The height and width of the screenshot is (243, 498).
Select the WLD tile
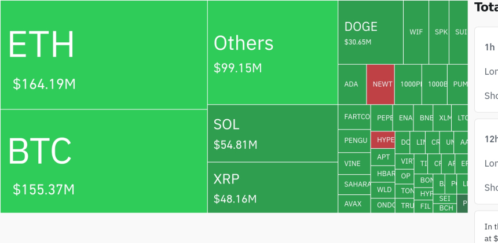[384, 189]
